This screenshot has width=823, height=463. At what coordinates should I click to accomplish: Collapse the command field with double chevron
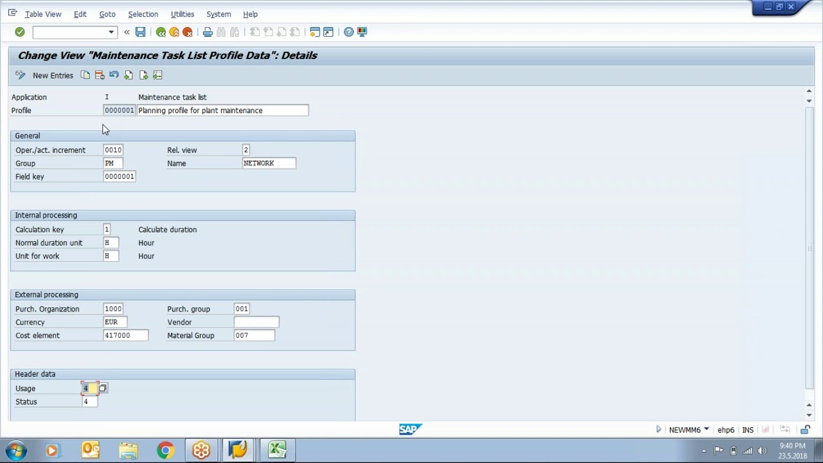(x=127, y=32)
